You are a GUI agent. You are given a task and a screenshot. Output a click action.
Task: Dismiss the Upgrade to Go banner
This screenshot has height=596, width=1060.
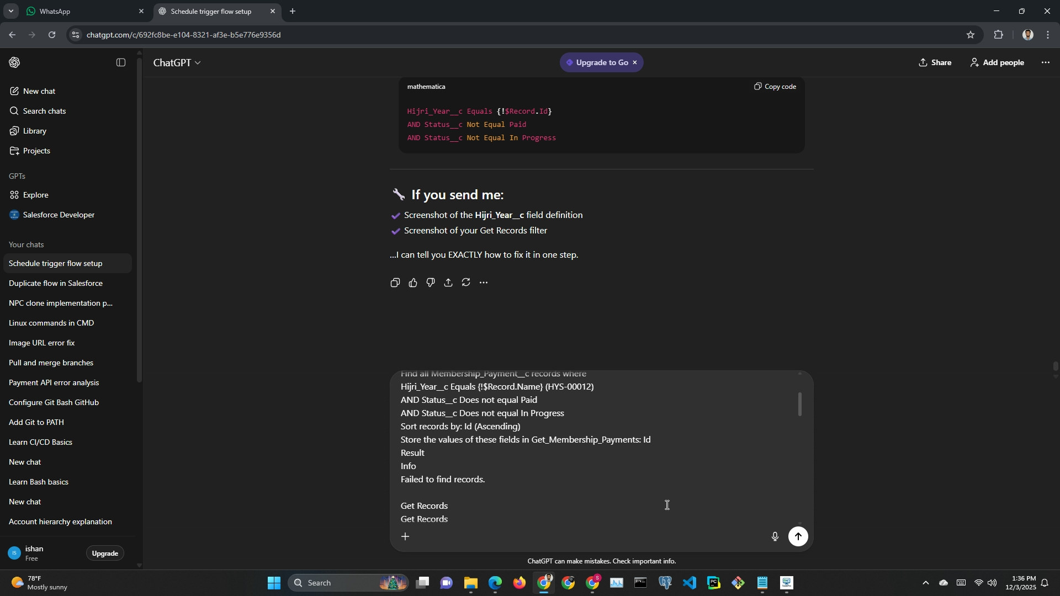[x=635, y=63]
